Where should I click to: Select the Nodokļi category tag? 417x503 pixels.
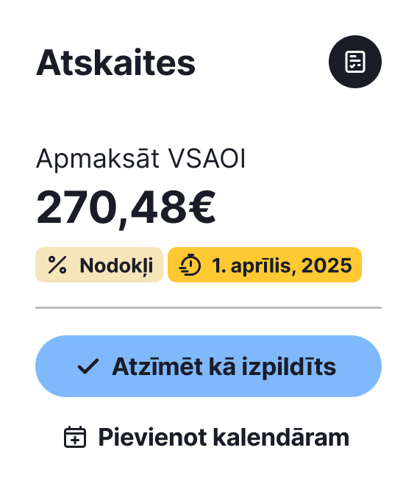coord(99,265)
